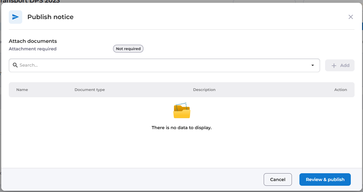Click the magnifier icon in search box
Screen dimensions: 363x192
[15, 65]
